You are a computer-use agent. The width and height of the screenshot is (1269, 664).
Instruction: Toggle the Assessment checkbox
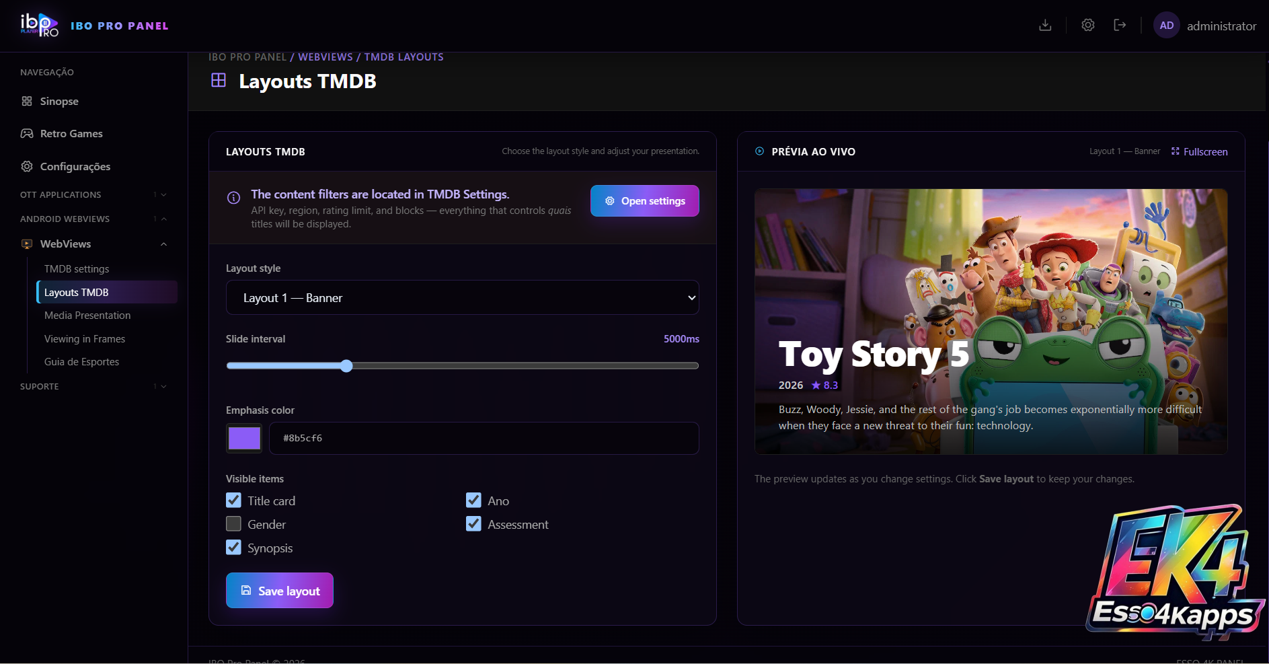(x=473, y=524)
